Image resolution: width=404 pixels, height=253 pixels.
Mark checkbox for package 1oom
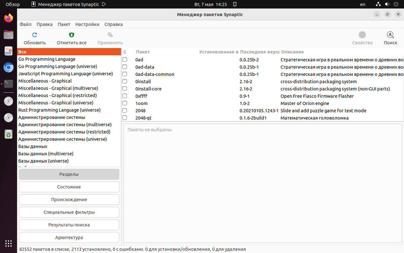pyautogui.click(x=125, y=103)
